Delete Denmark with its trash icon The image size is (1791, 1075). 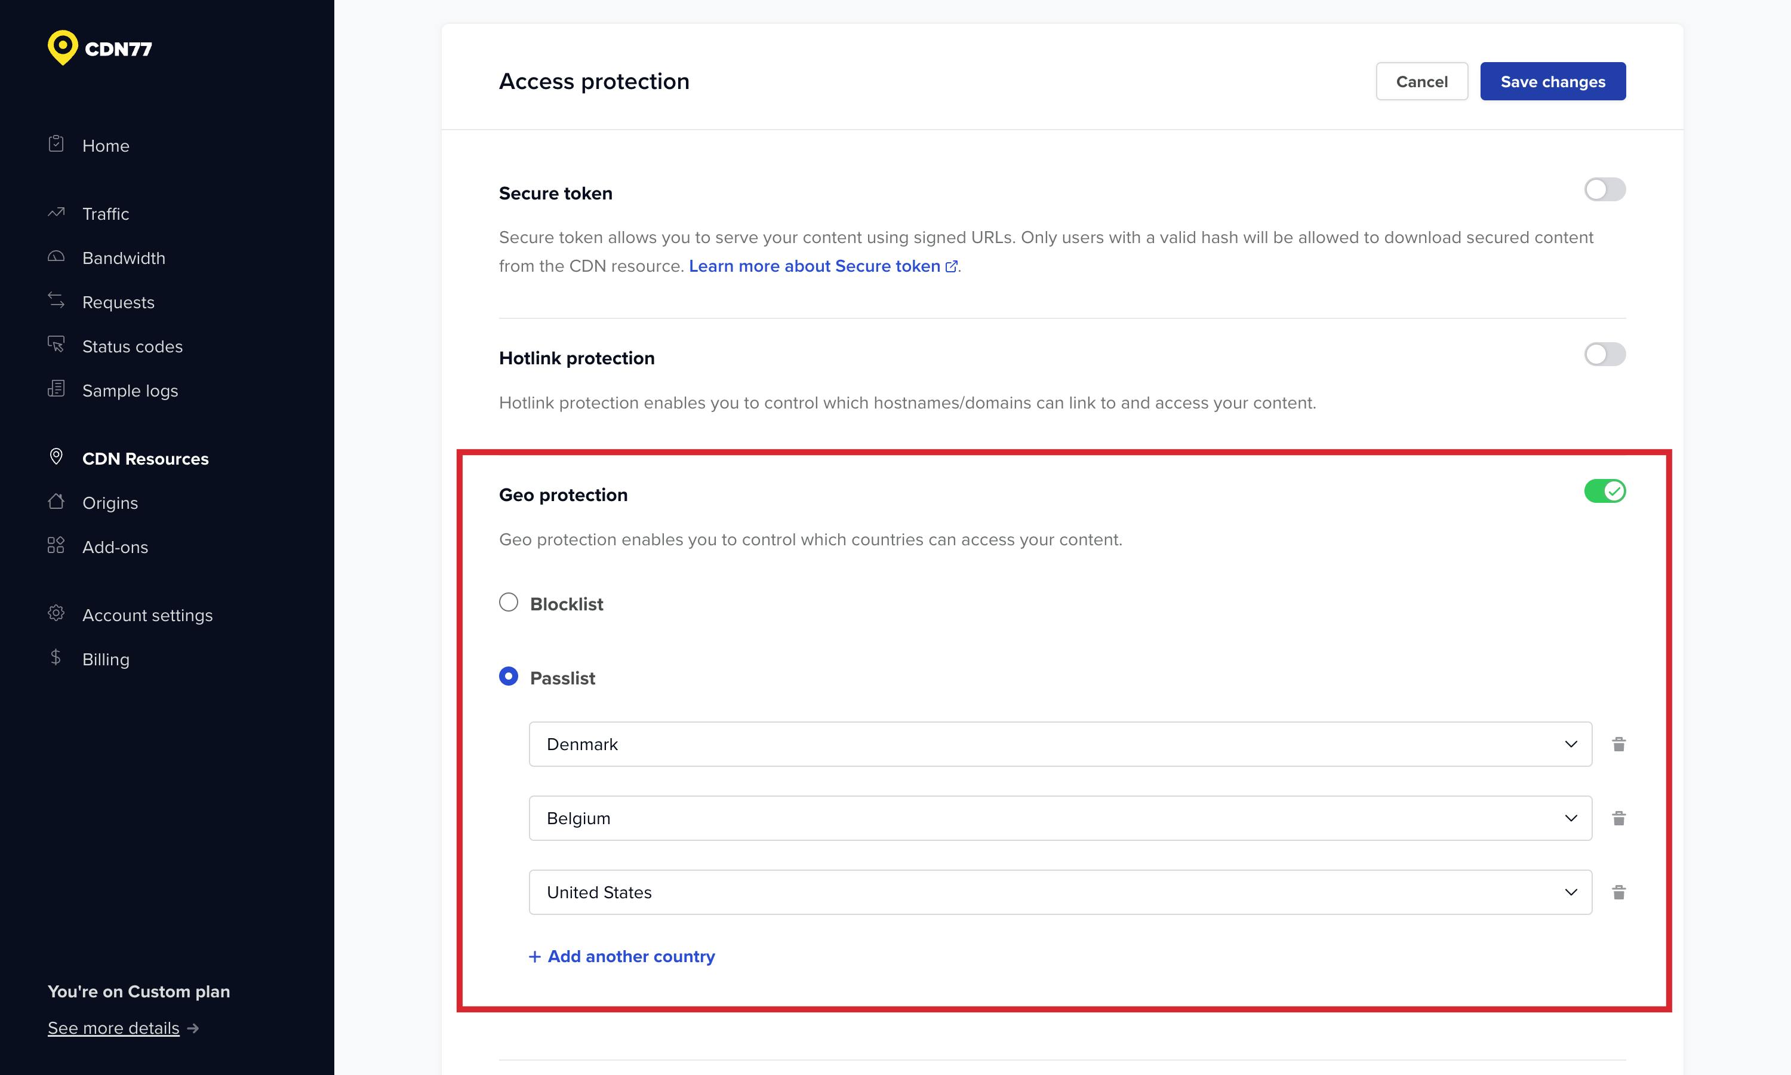pos(1618,744)
